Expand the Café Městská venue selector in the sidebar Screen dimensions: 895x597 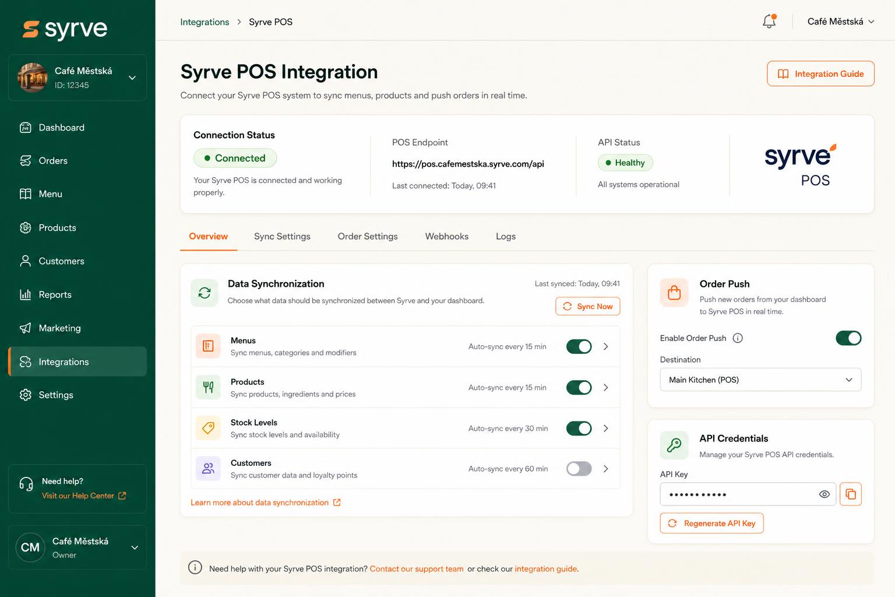(77, 78)
